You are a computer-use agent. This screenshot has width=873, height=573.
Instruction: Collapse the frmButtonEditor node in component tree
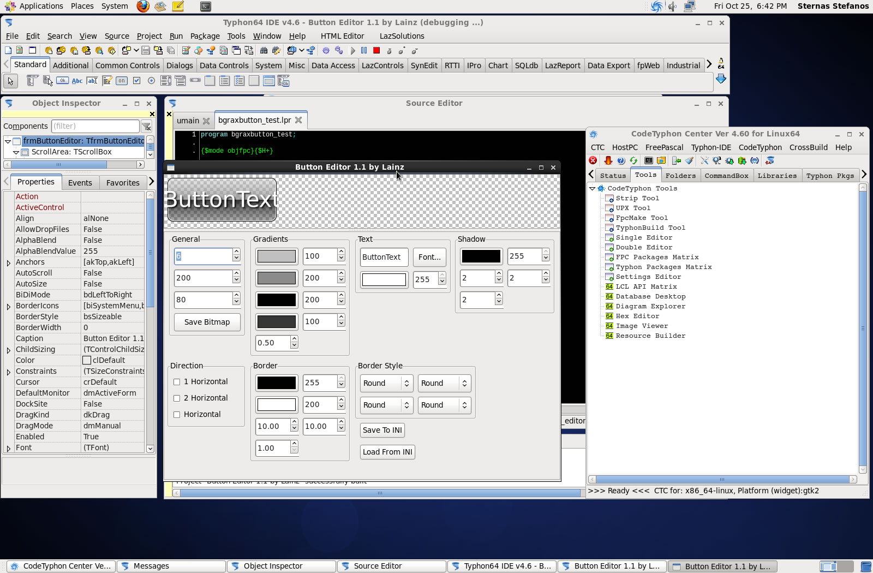tap(8, 141)
